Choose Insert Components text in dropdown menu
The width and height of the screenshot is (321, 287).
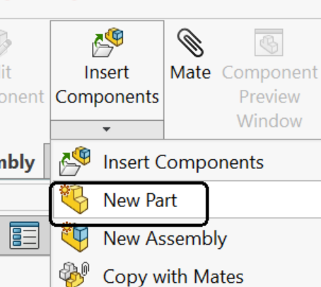click(183, 162)
